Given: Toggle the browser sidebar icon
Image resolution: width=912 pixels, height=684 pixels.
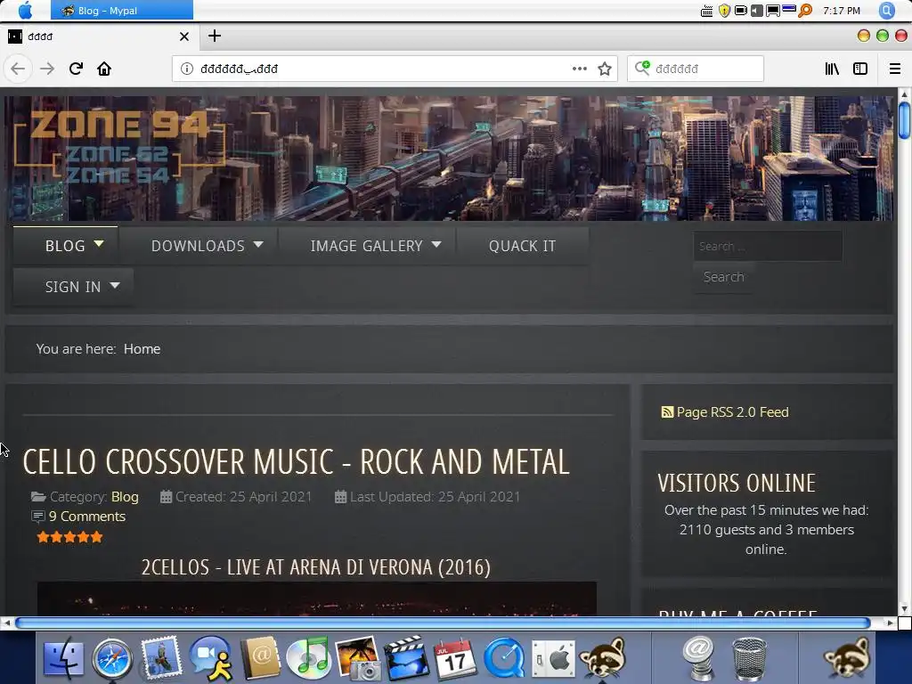Looking at the screenshot, I should click(860, 69).
